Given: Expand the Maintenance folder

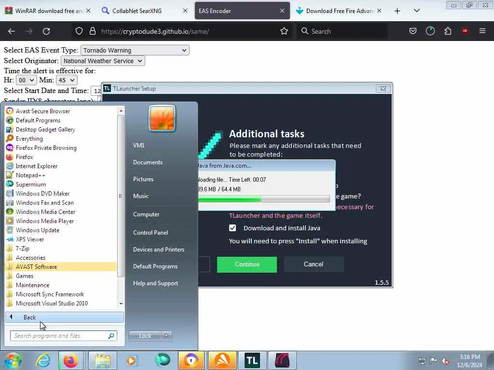Looking at the screenshot, I should click(32, 285).
